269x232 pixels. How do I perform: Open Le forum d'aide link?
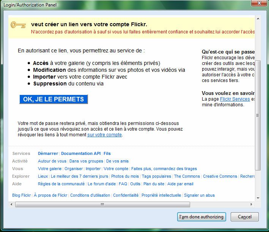pyautogui.click(x=102, y=184)
